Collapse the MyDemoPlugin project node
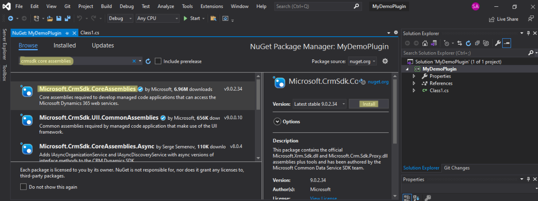The height and width of the screenshot is (201, 538). point(407,69)
